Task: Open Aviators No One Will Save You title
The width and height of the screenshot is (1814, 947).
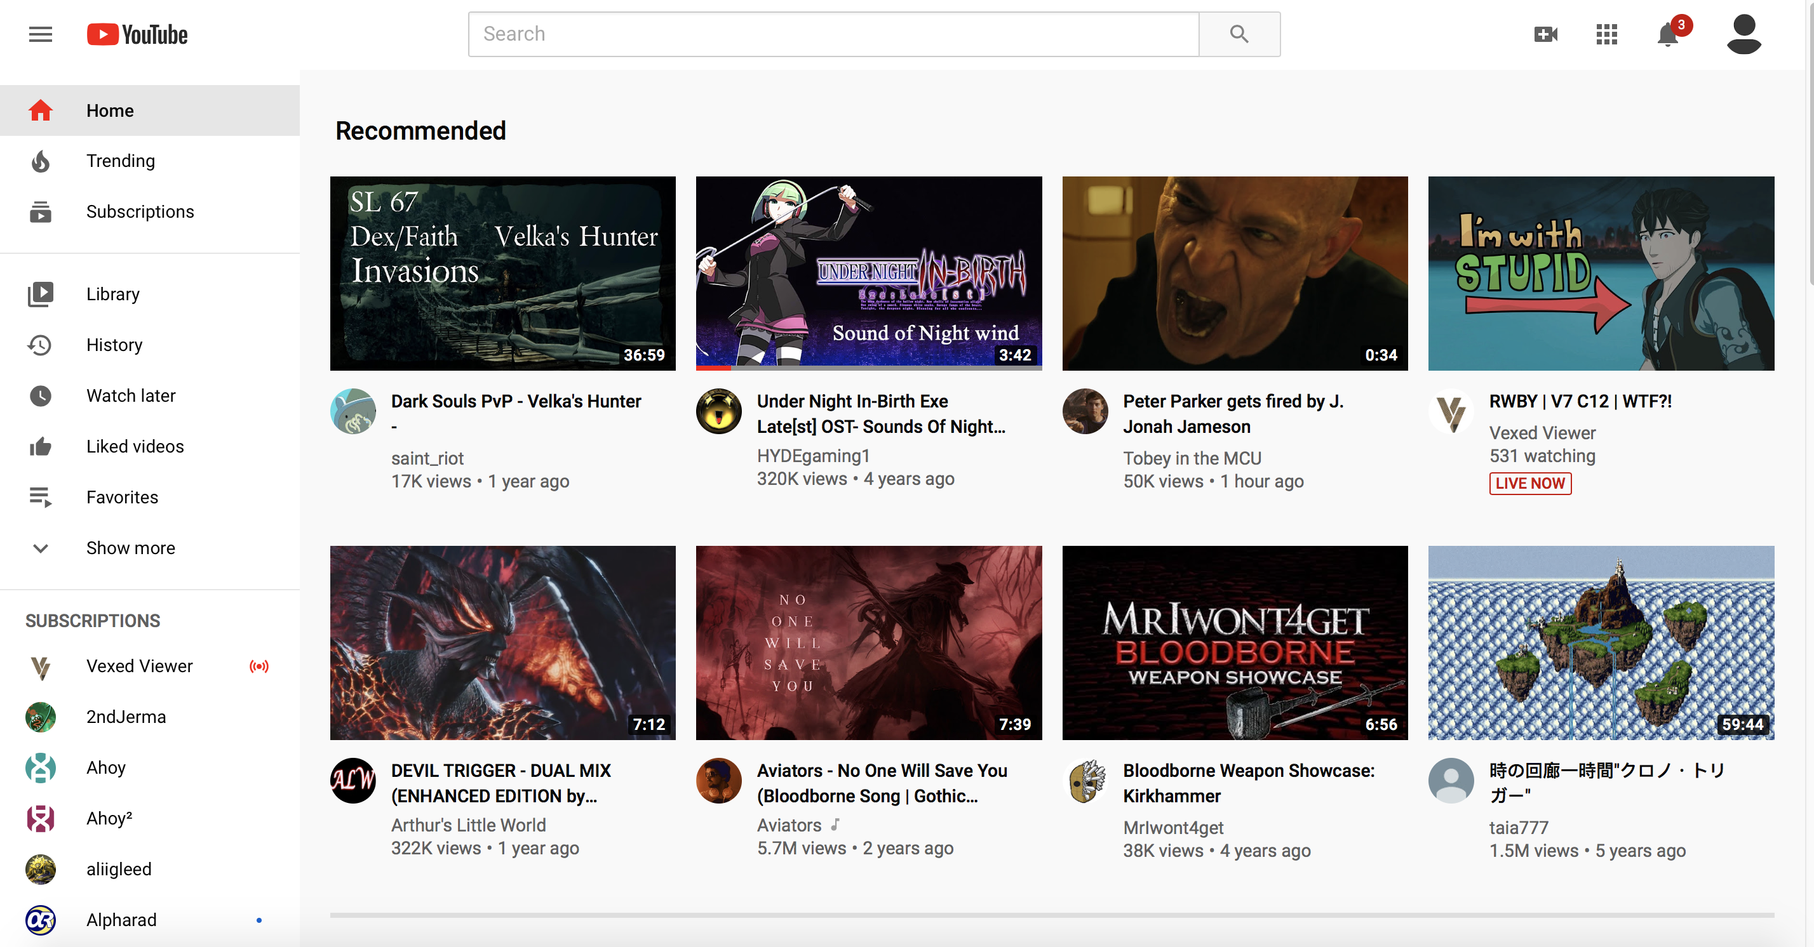Action: (x=882, y=783)
